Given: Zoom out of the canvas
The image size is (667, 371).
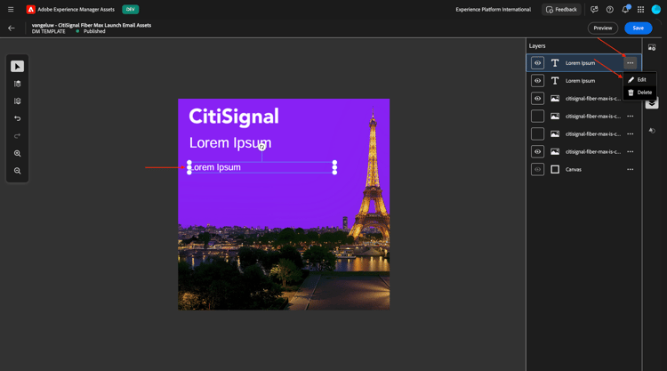Looking at the screenshot, I should (x=17, y=171).
